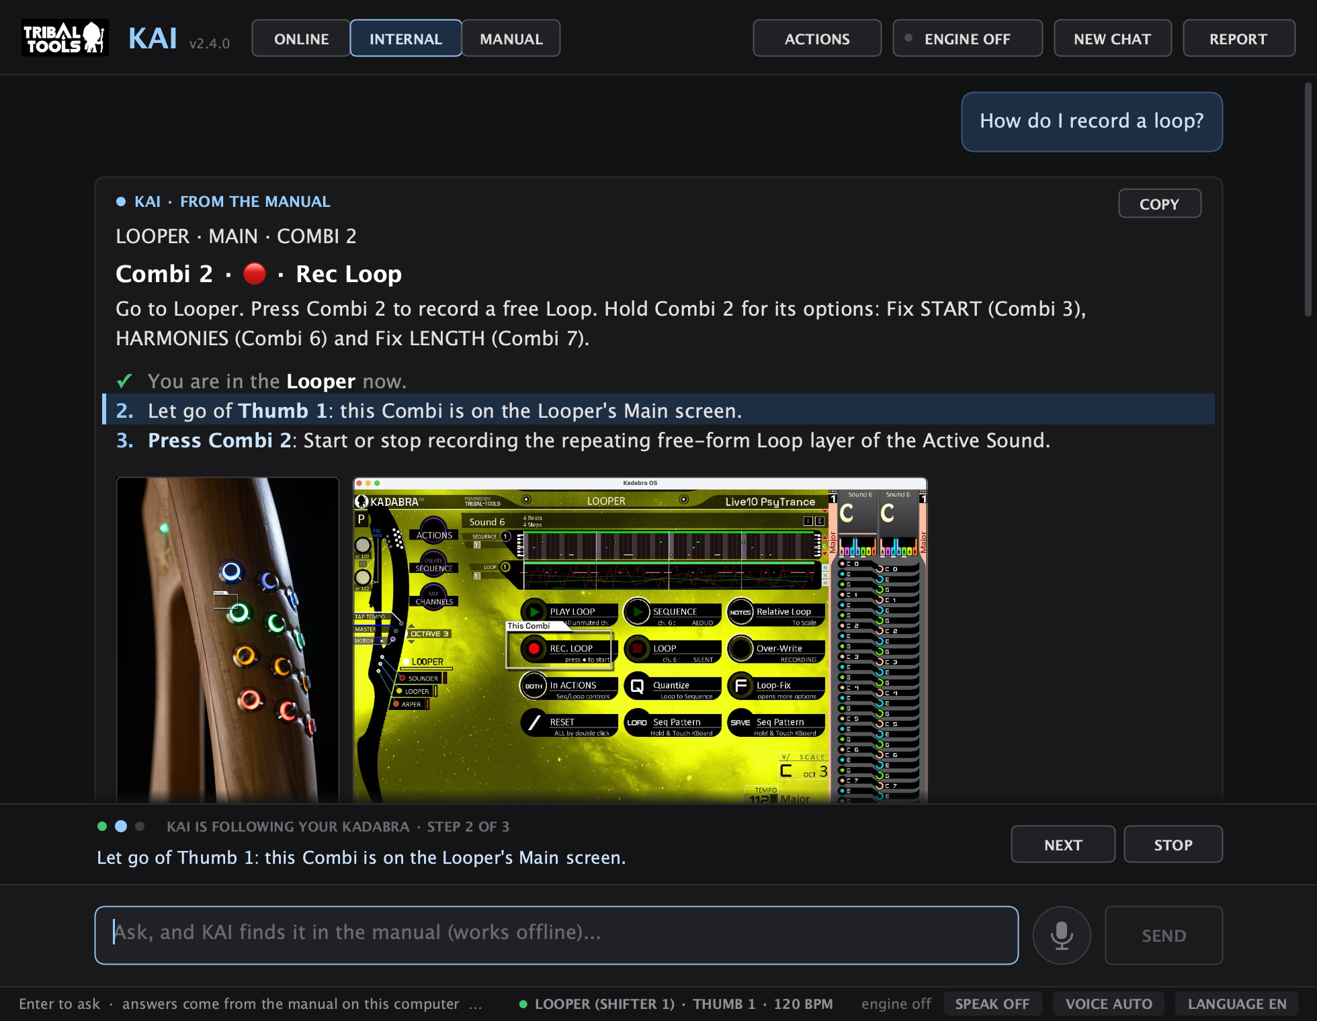This screenshot has width=1317, height=1021.
Task: Switch to ONLINE mode tab
Action: pyautogui.click(x=301, y=38)
